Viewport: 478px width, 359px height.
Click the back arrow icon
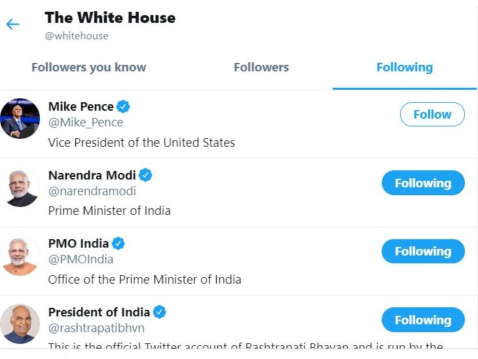[12, 25]
